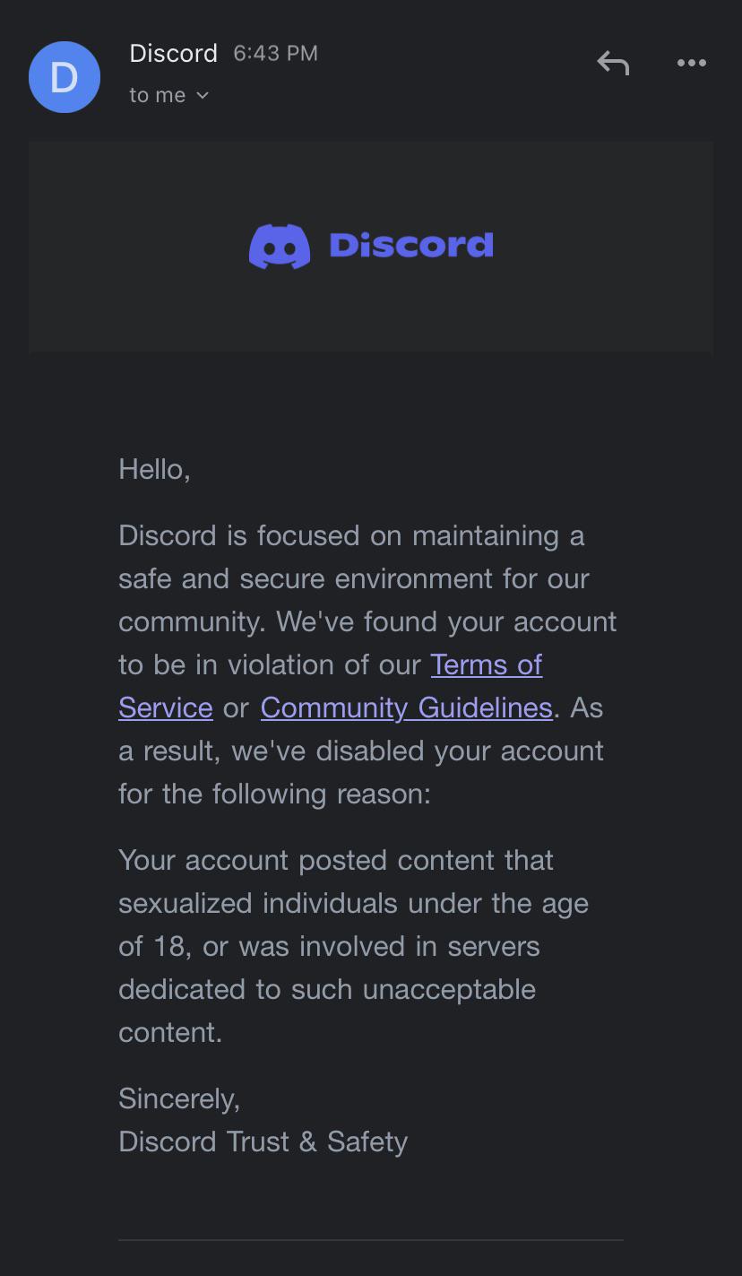
Task: Click the '6:43 PM' timestamp
Action: (275, 53)
